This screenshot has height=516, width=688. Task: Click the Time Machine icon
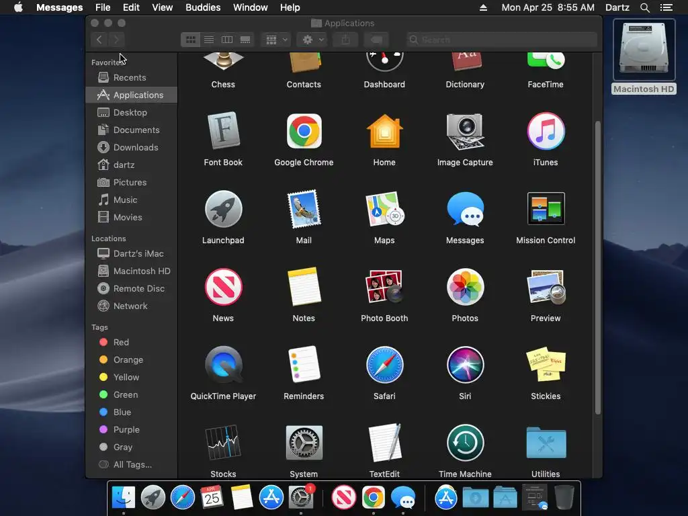465,442
